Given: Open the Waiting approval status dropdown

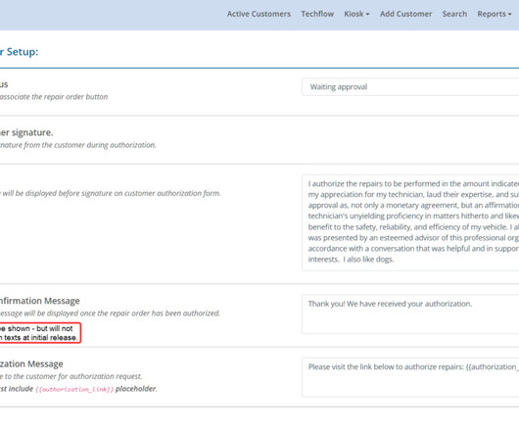Looking at the screenshot, I should (x=410, y=87).
